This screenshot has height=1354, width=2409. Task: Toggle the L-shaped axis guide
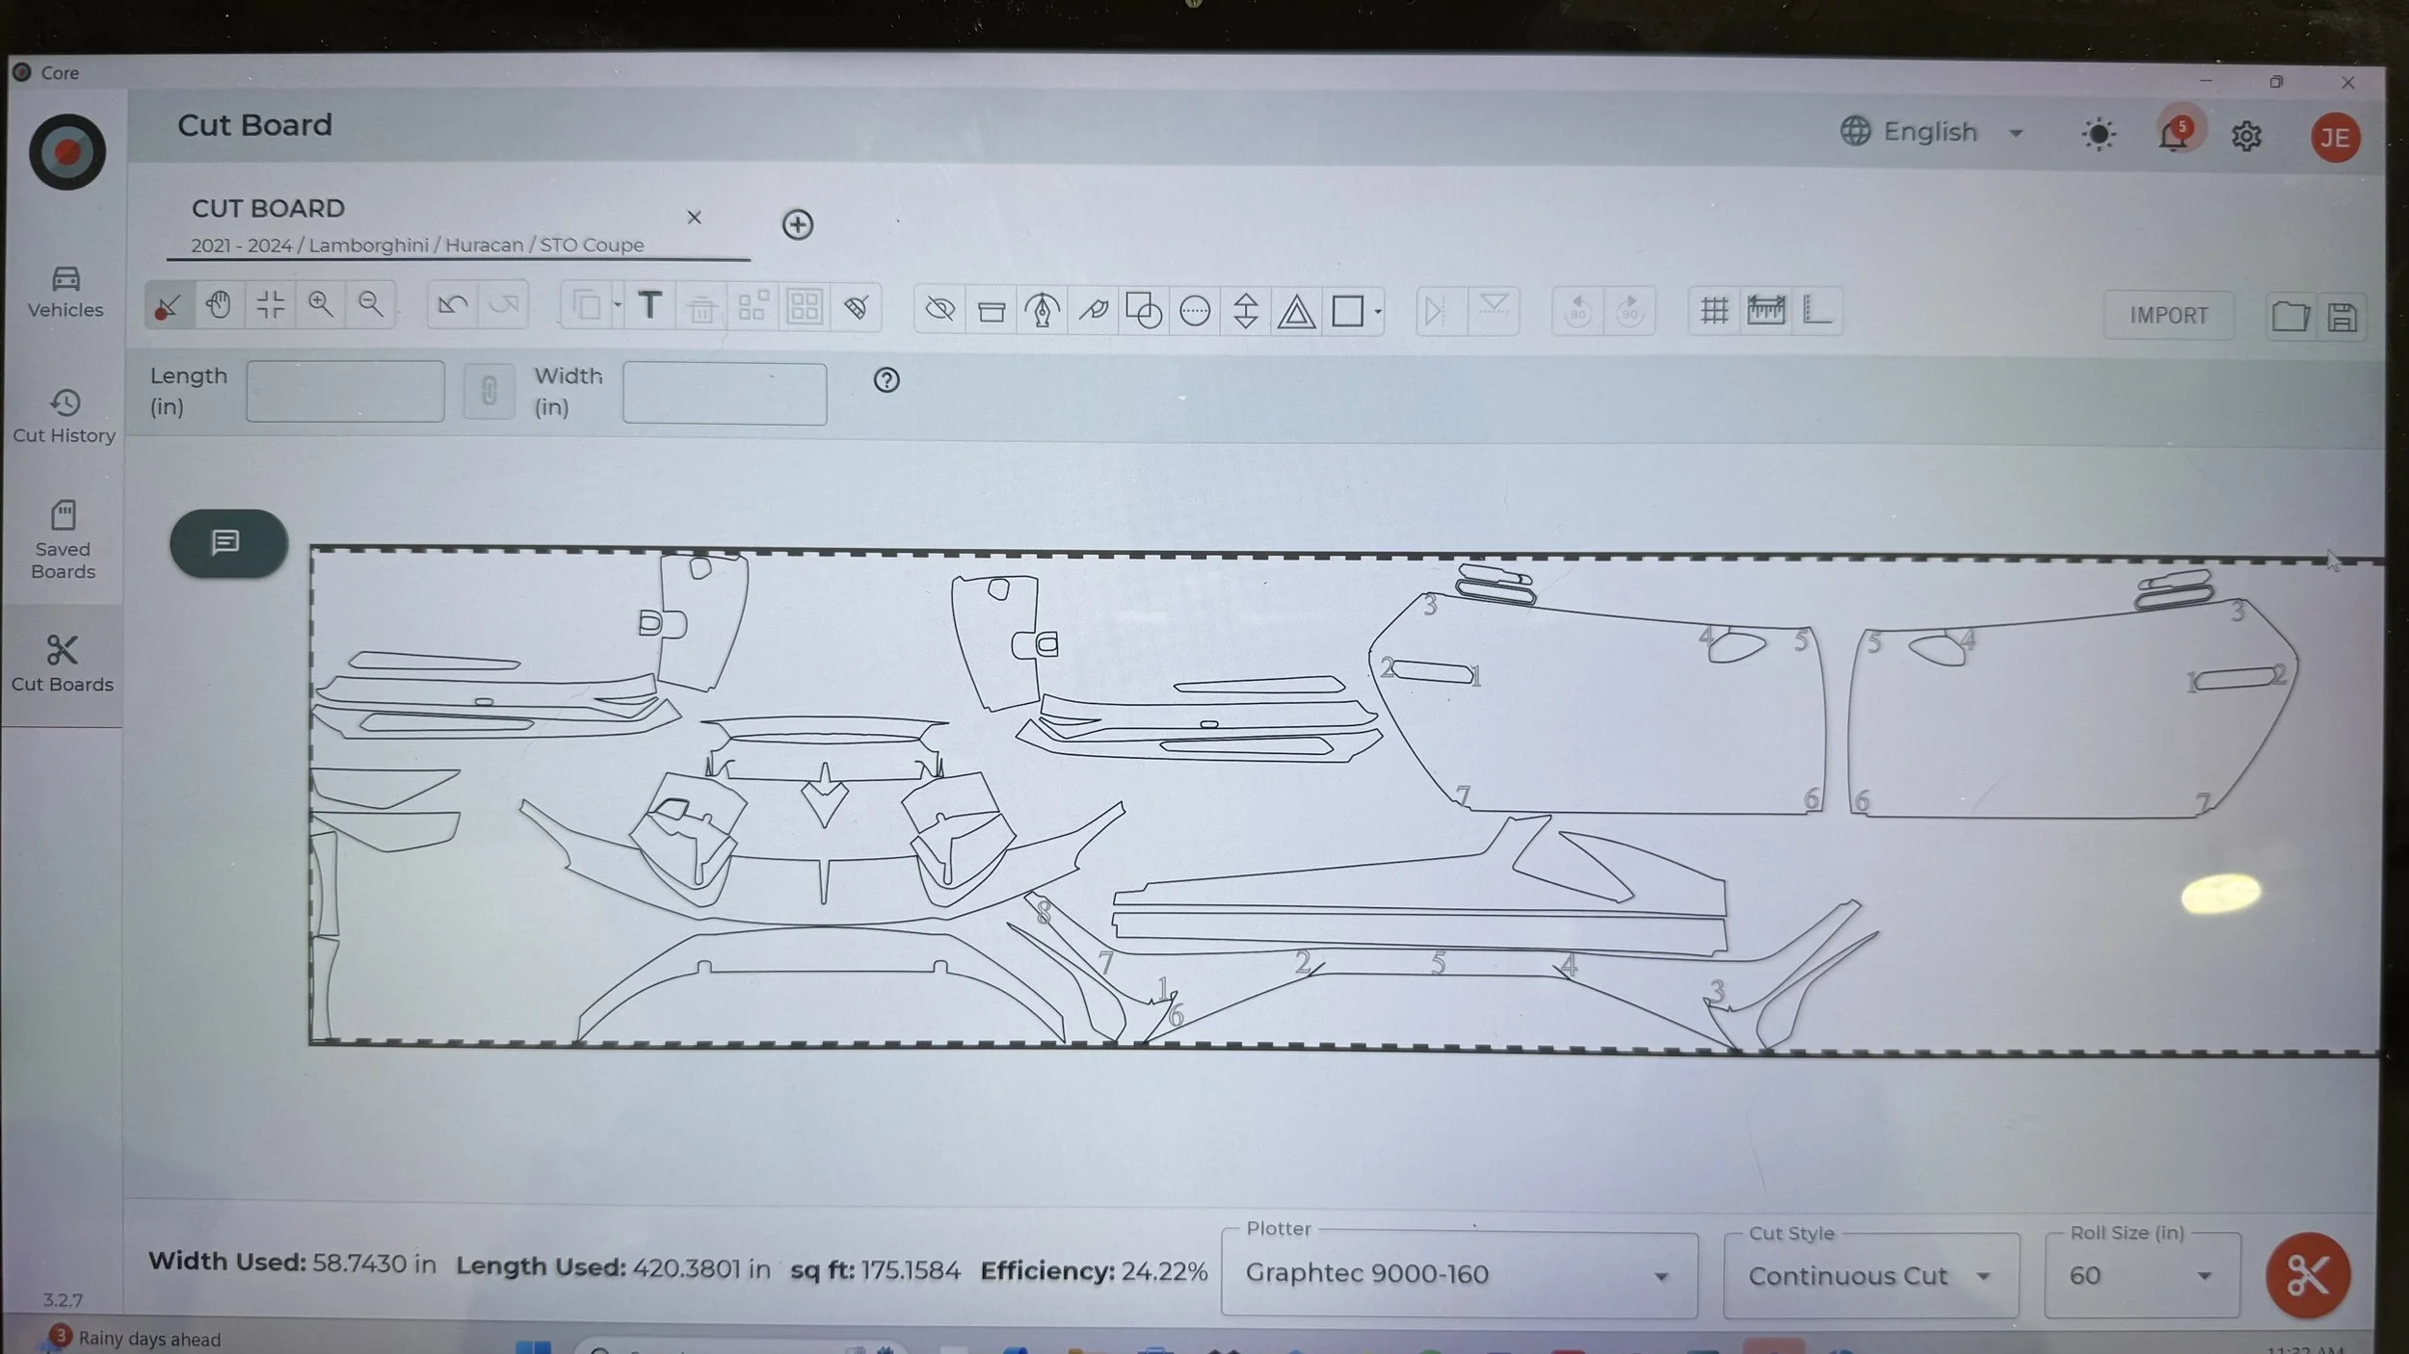(x=1817, y=311)
